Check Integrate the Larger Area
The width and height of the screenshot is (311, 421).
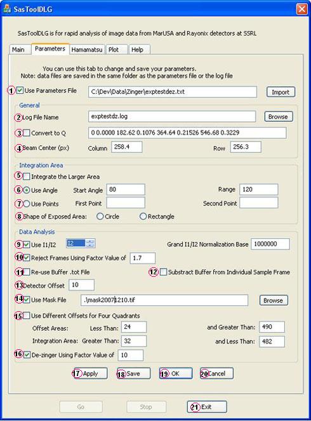click(x=26, y=177)
